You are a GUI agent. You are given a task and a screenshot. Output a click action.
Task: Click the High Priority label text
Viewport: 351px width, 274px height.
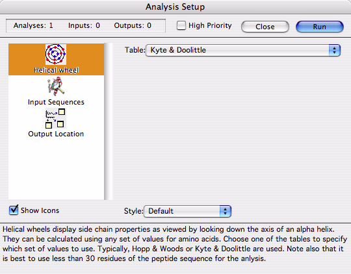(210, 25)
